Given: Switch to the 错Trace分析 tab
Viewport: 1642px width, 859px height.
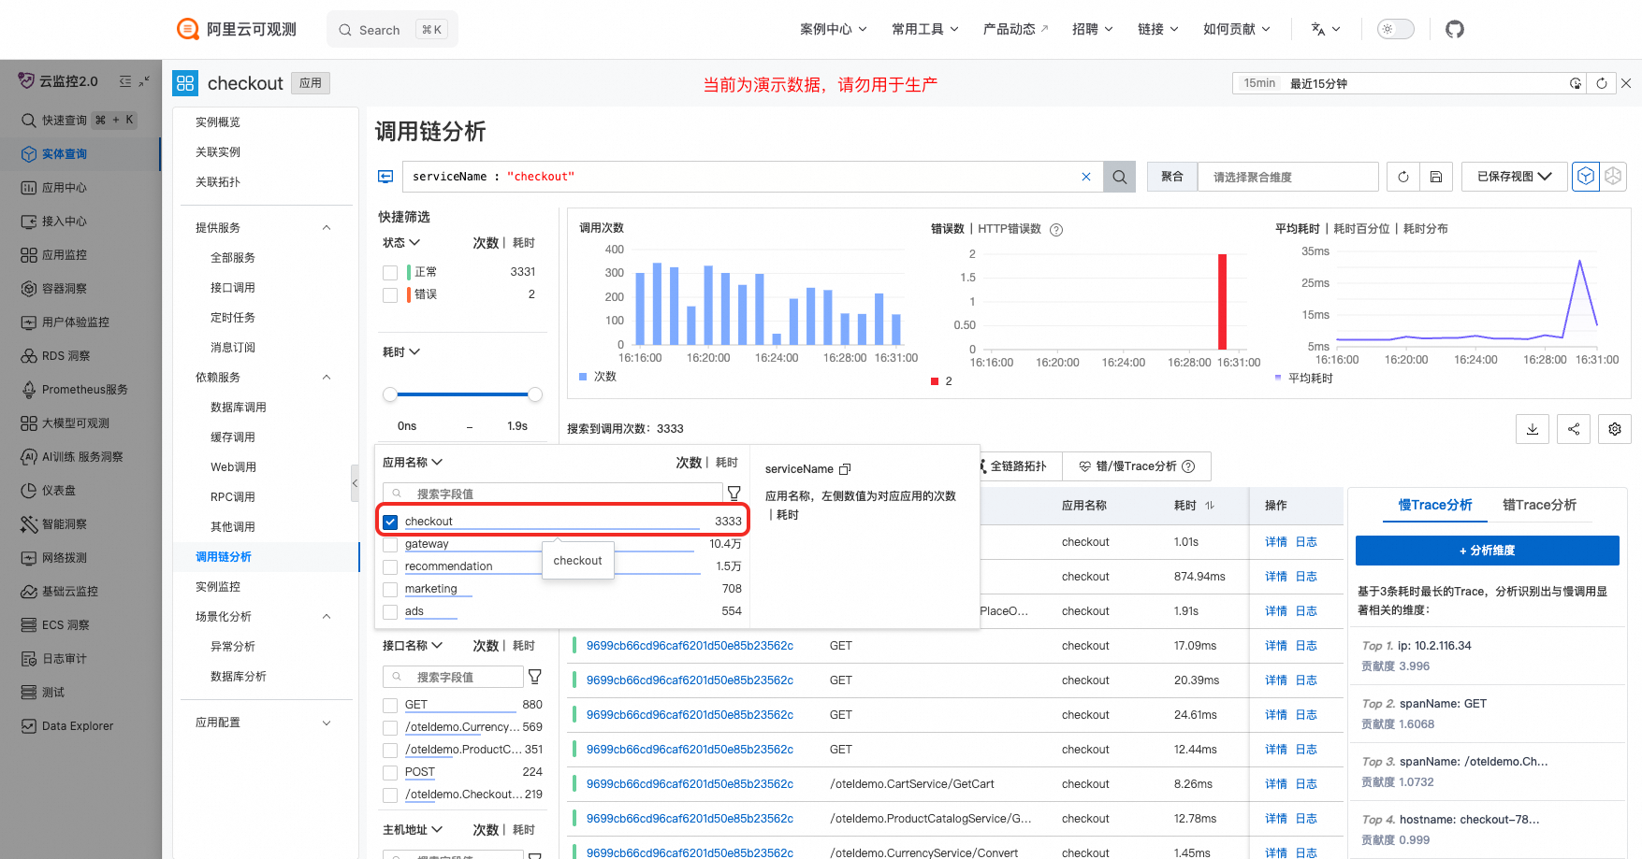Looking at the screenshot, I should (1539, 505).
